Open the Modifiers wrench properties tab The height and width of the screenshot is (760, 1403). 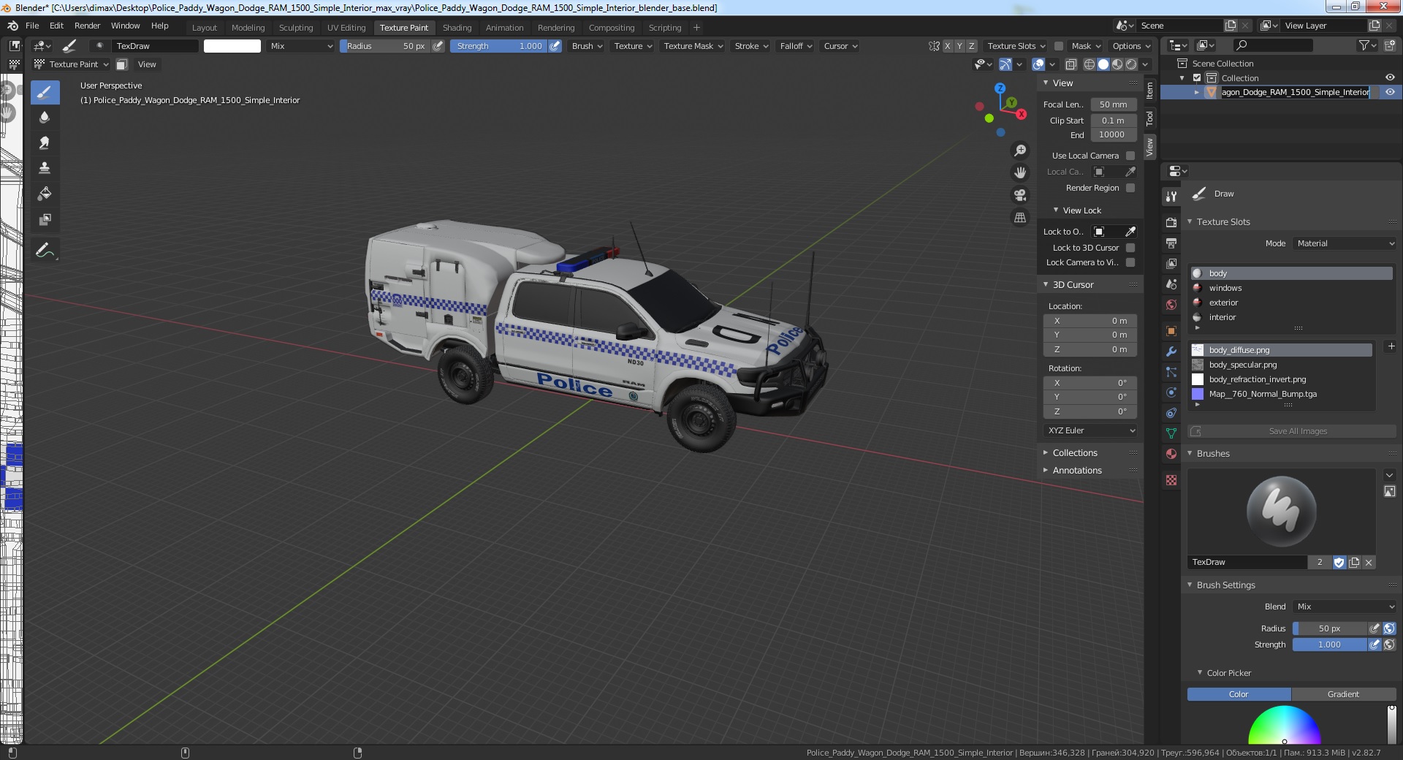click(1171, 351)
